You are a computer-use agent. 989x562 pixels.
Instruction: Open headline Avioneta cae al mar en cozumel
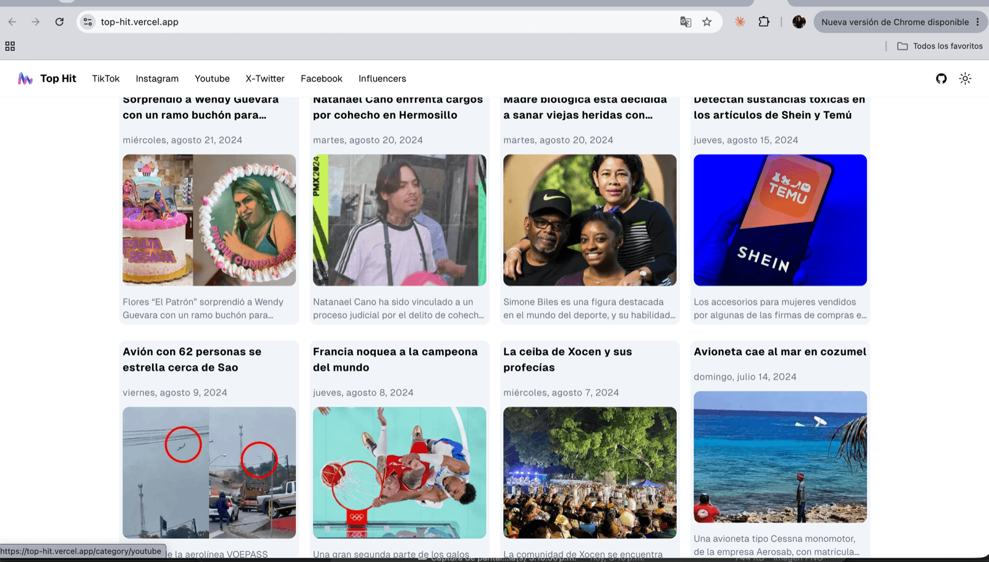[780, 351]
